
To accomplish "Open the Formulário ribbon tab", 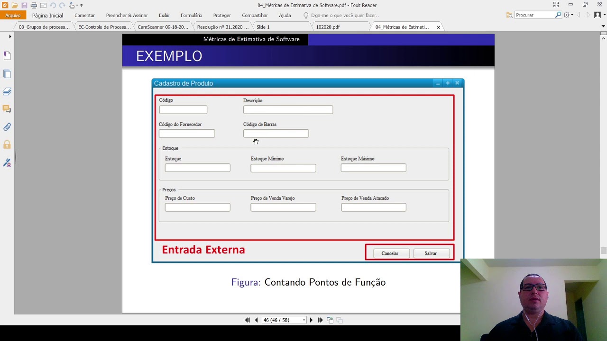I will pos(191,15).
